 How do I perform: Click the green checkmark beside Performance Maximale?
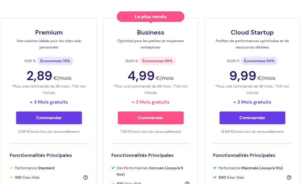point(215,168)
